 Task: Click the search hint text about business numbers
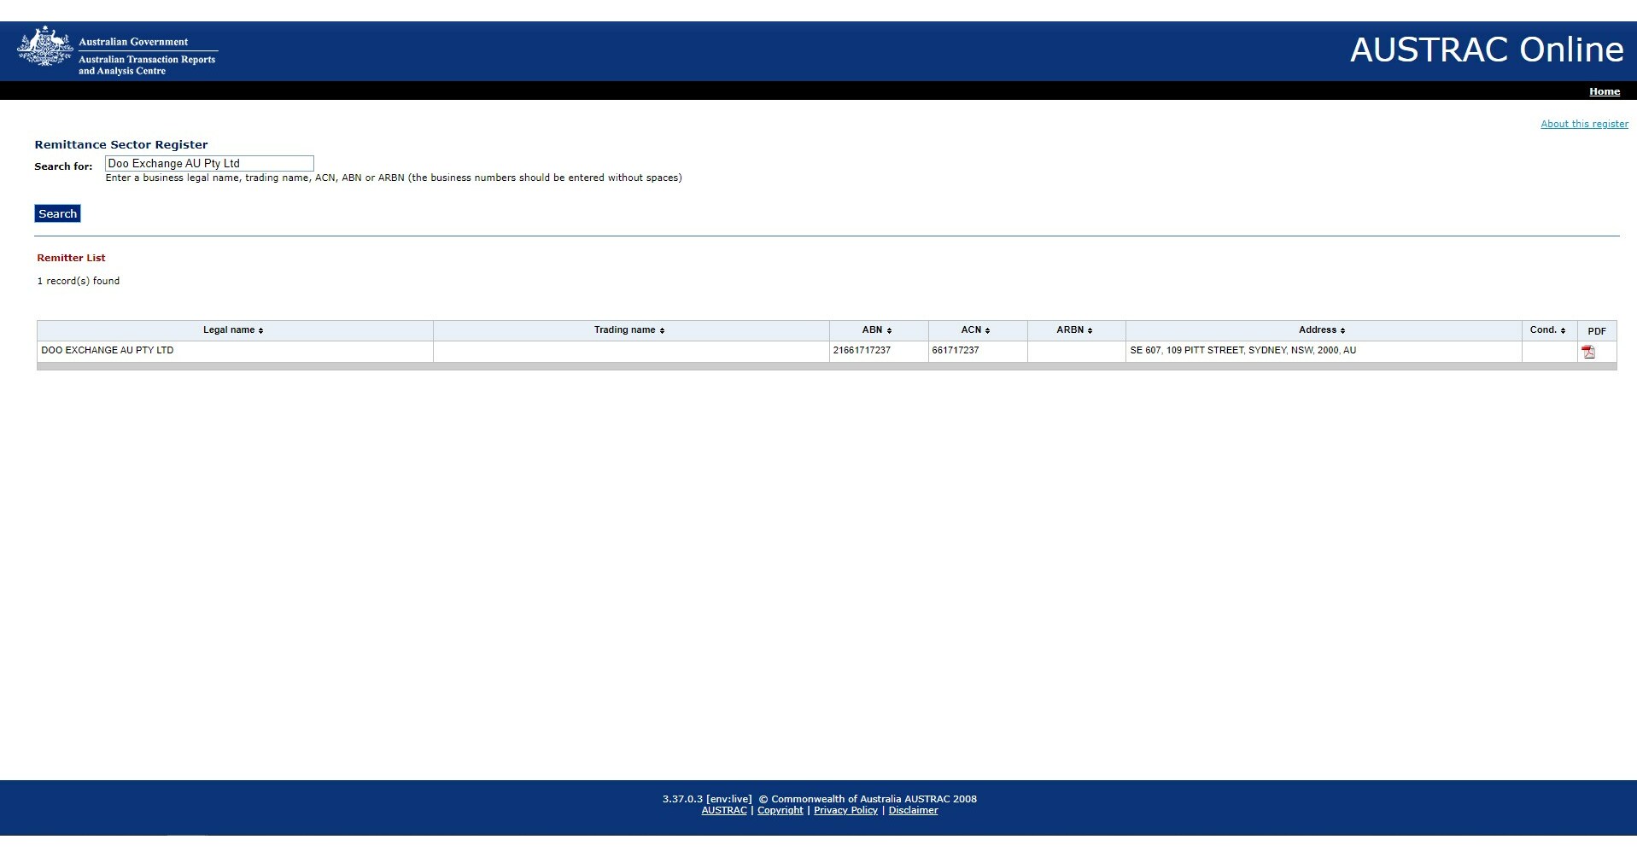pos(394,178)
